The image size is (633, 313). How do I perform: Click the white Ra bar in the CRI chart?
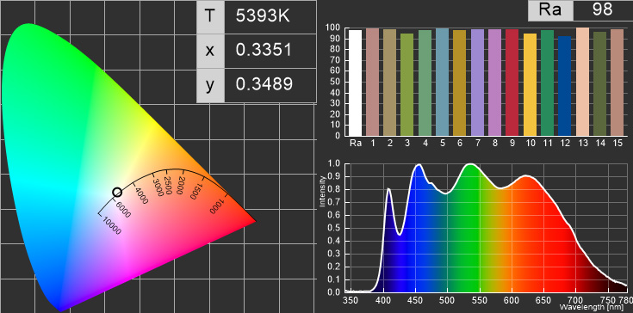(355, 83)
